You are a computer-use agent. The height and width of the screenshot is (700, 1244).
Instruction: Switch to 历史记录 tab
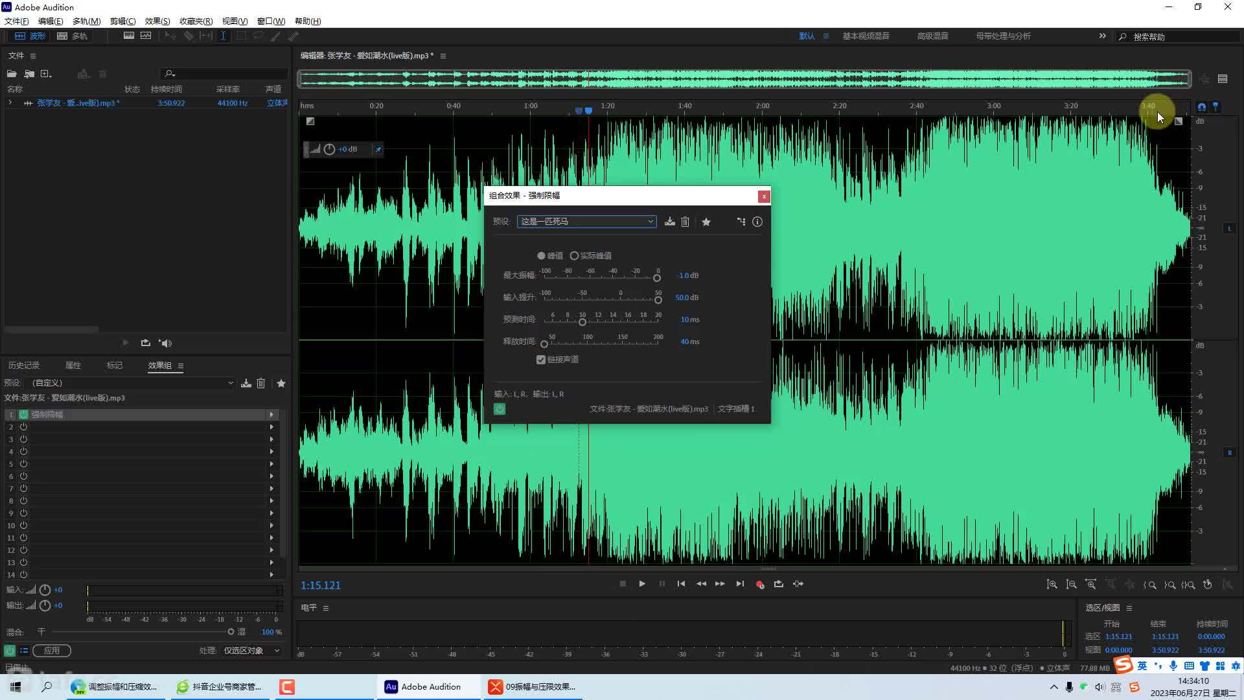[x=24, y=366]
